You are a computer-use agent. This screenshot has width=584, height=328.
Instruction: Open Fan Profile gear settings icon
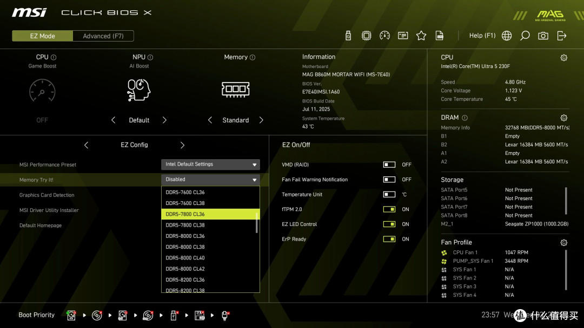[x=564, y=243]
